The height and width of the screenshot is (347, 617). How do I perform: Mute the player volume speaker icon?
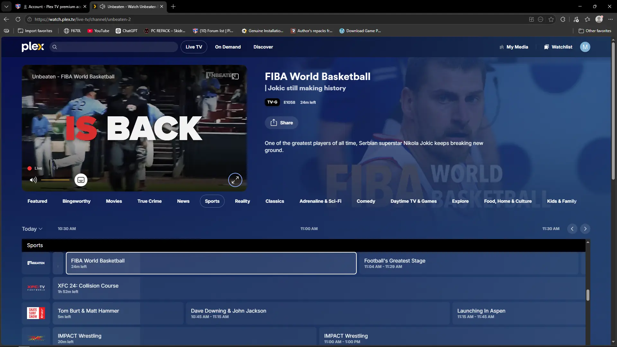[33, 180]
